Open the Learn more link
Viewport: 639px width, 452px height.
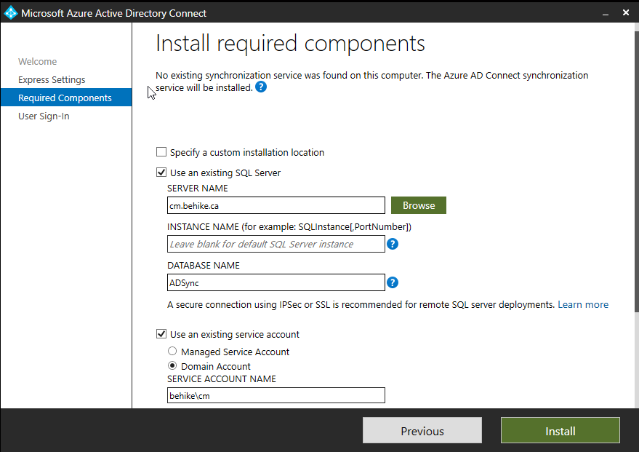click(582, 304)
